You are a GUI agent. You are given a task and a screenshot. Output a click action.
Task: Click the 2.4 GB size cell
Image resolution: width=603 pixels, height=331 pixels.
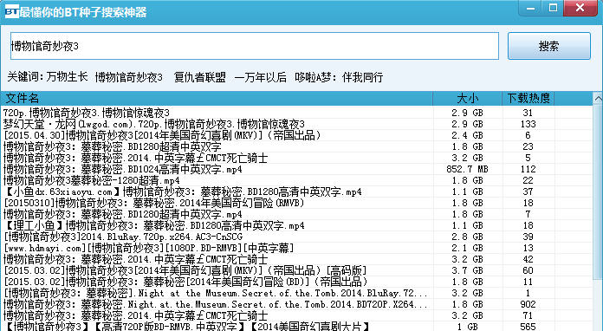pos(467,135)
